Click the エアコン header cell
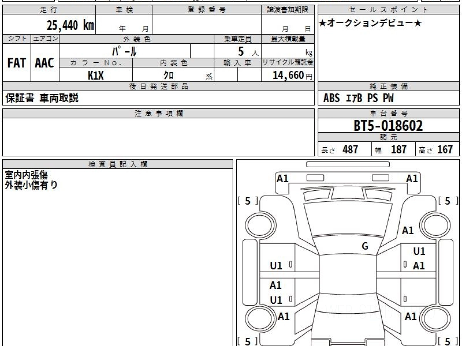 click(45, 39)
